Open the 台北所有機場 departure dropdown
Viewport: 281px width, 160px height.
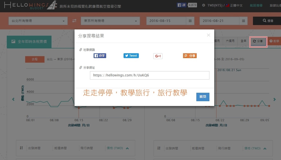click(x=38, y=21)
